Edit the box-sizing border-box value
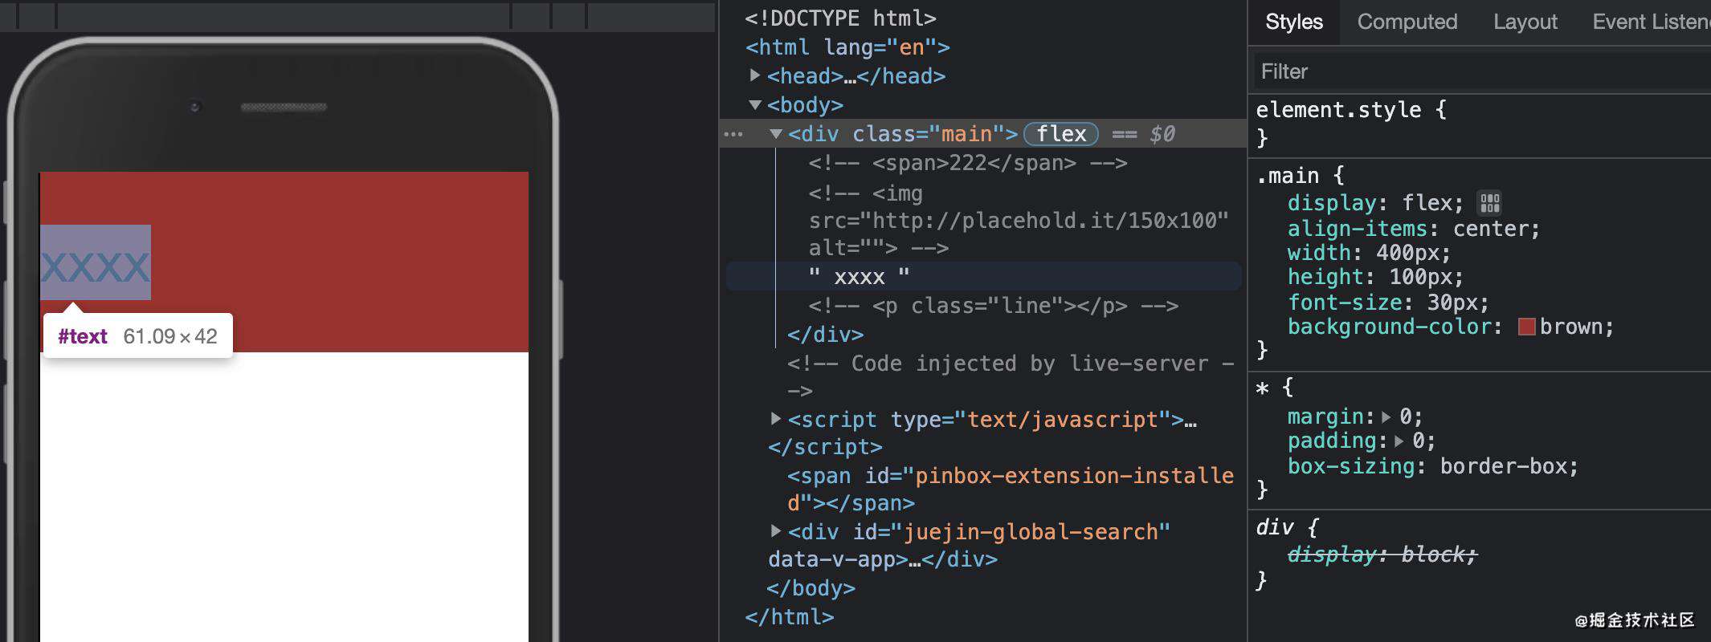The height and width of the screenshot is (642, 1711). pyautogui.click(x=1502, y=466)
